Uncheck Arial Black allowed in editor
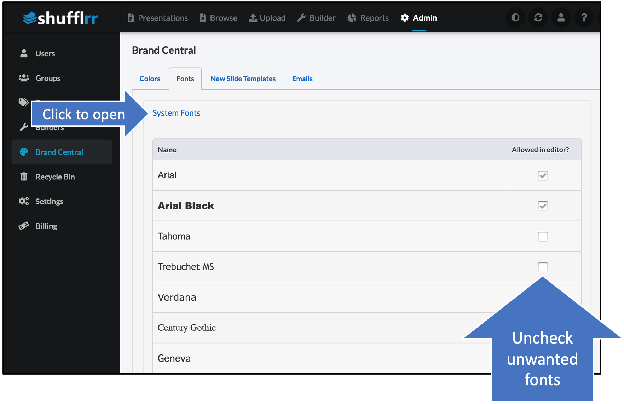 [543, 206]
